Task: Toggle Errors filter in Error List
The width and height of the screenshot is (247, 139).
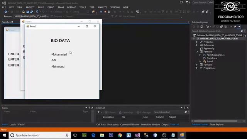Action: (110, 112)
